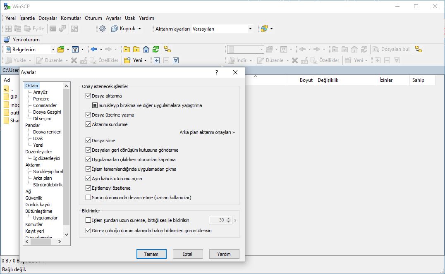Toggle Ayrı kabuk oturumu açma
Viewport: 445px width, 274px height.
(x=88, y=179)
